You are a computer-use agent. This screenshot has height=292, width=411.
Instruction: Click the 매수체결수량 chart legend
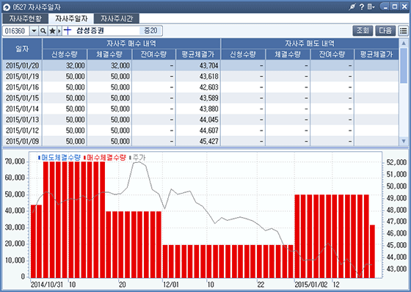105,158
